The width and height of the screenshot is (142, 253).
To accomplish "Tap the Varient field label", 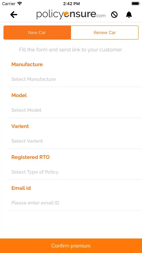I will (20, 126).
